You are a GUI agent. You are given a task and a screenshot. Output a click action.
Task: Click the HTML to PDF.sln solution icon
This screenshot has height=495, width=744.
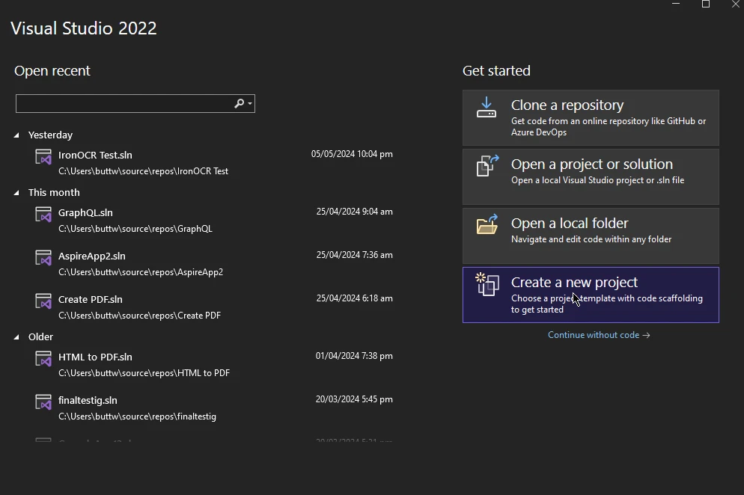43,358
